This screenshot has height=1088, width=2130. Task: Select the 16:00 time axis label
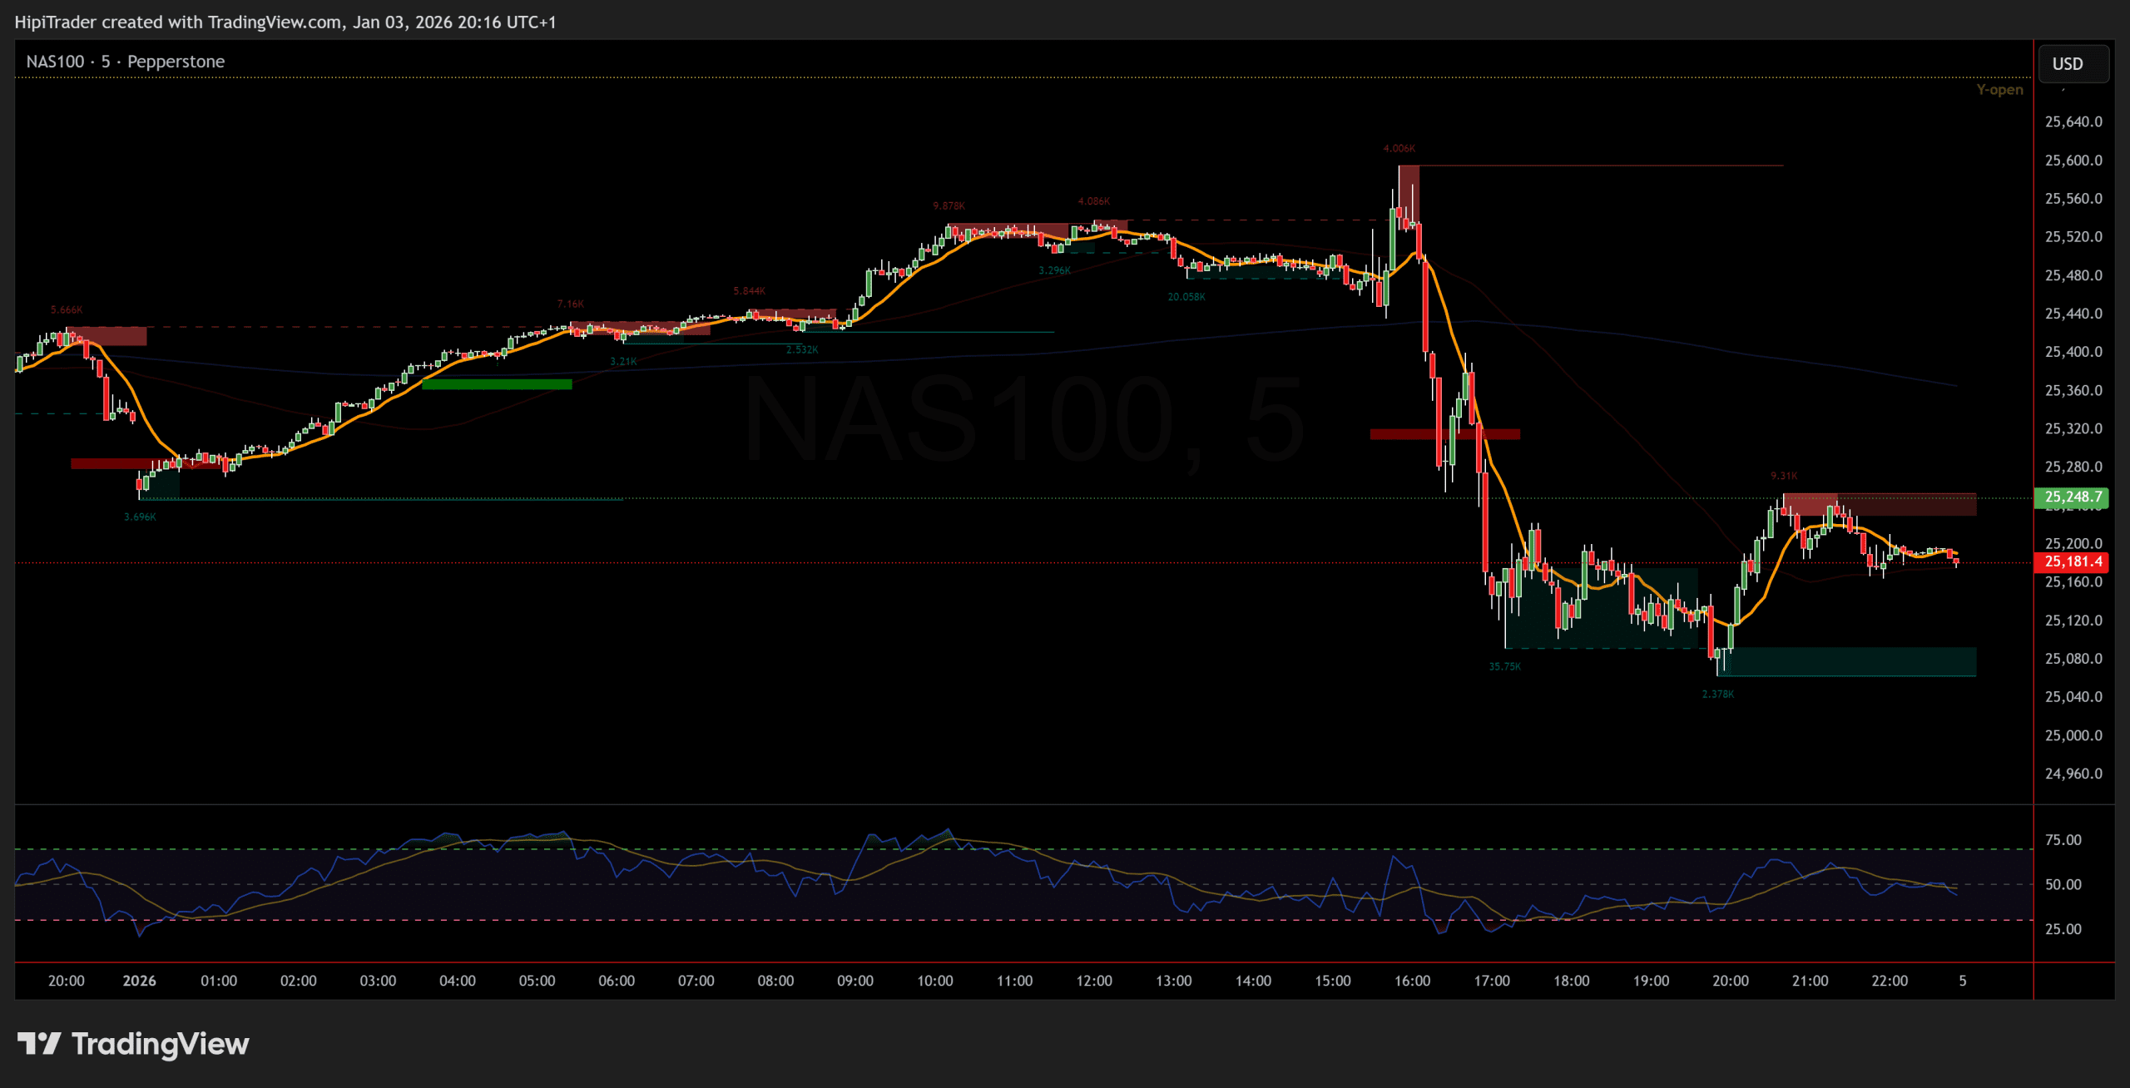coord(1411,981)
